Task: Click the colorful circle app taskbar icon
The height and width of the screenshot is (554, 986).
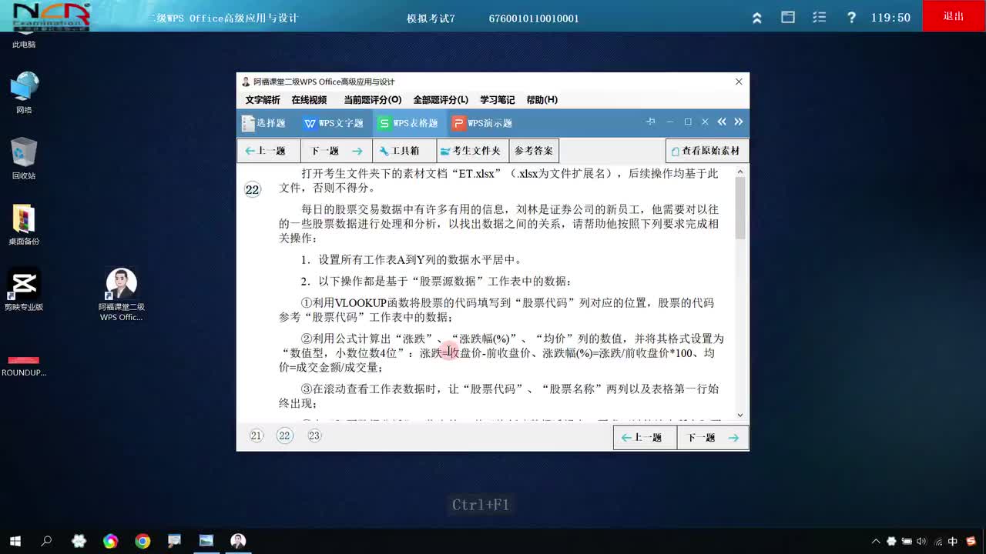Action: coord(110,541)
